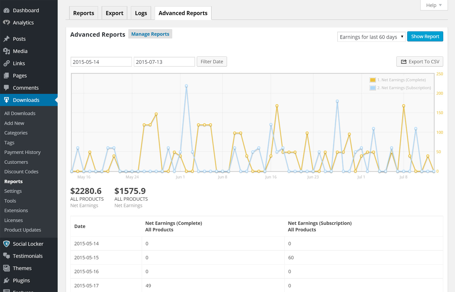Click the orange Net Earnings (Complete) legend swatch
Image resolution: width=455 pixels, height=292 pixels.
pos(372,80)
